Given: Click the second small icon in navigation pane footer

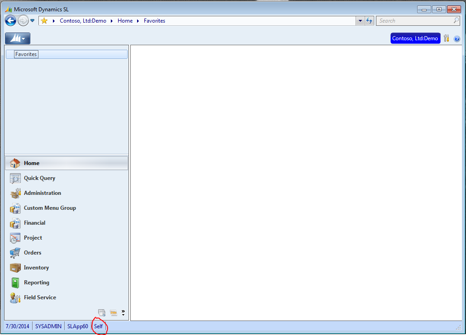Looking at the screenshot, I should [x=113, y=313].
